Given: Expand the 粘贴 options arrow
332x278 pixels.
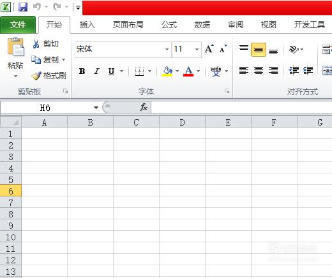Looking at the screenshot, I should pyautogui.click(x=15, y=76).
